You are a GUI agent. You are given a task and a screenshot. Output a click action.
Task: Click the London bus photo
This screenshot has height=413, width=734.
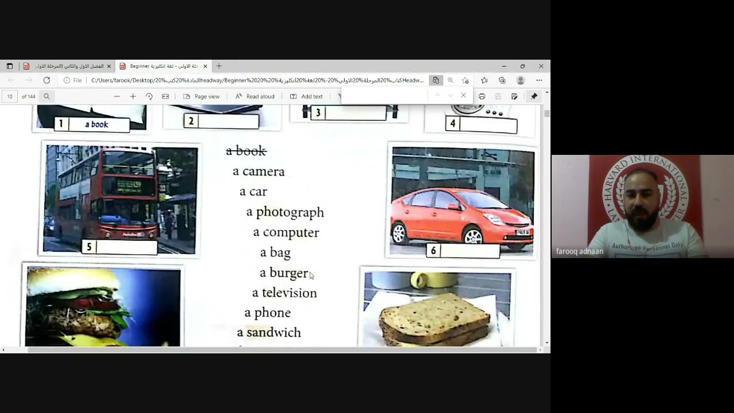[x=120, y=200]
